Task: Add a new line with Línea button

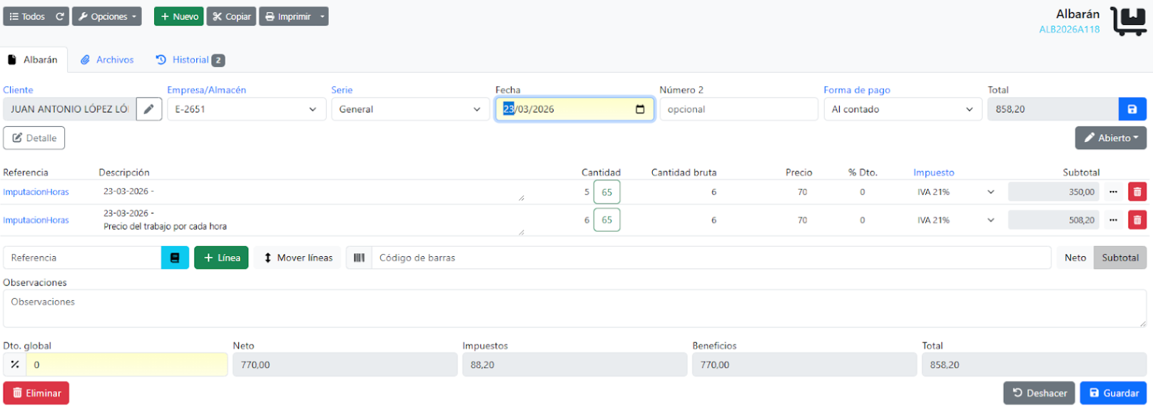Action: [221, 258]
